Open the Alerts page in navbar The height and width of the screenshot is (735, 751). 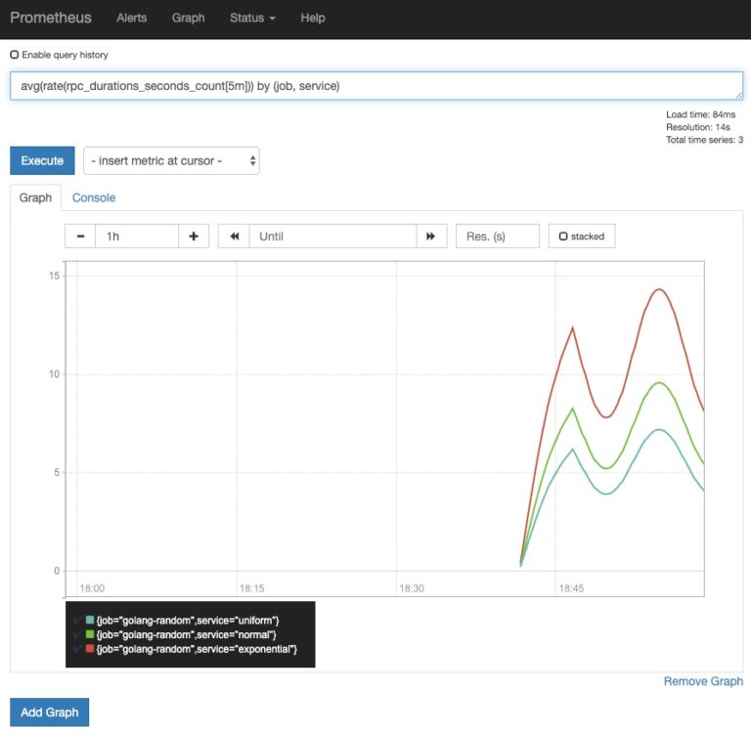click(x=133, y=19)
